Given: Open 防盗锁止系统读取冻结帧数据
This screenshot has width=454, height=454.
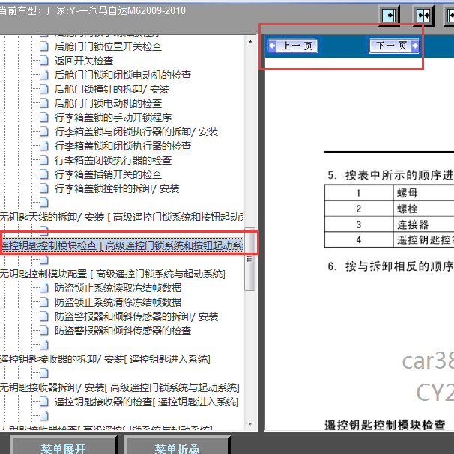Looking at the screenshot, I should coord(118,288).
